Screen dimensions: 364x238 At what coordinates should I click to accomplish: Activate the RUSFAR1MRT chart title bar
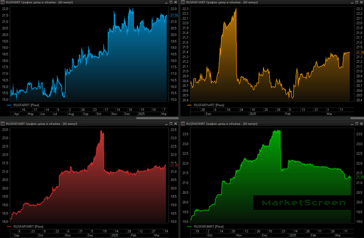(78, 124)
